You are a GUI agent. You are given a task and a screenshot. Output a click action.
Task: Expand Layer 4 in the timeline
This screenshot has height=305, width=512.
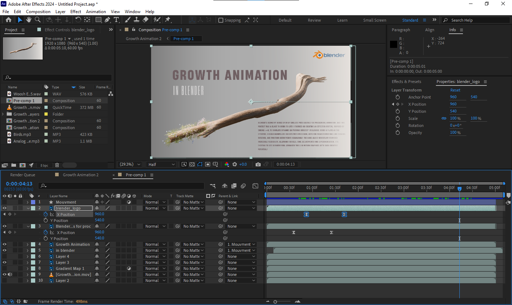[x=27, y=256]
